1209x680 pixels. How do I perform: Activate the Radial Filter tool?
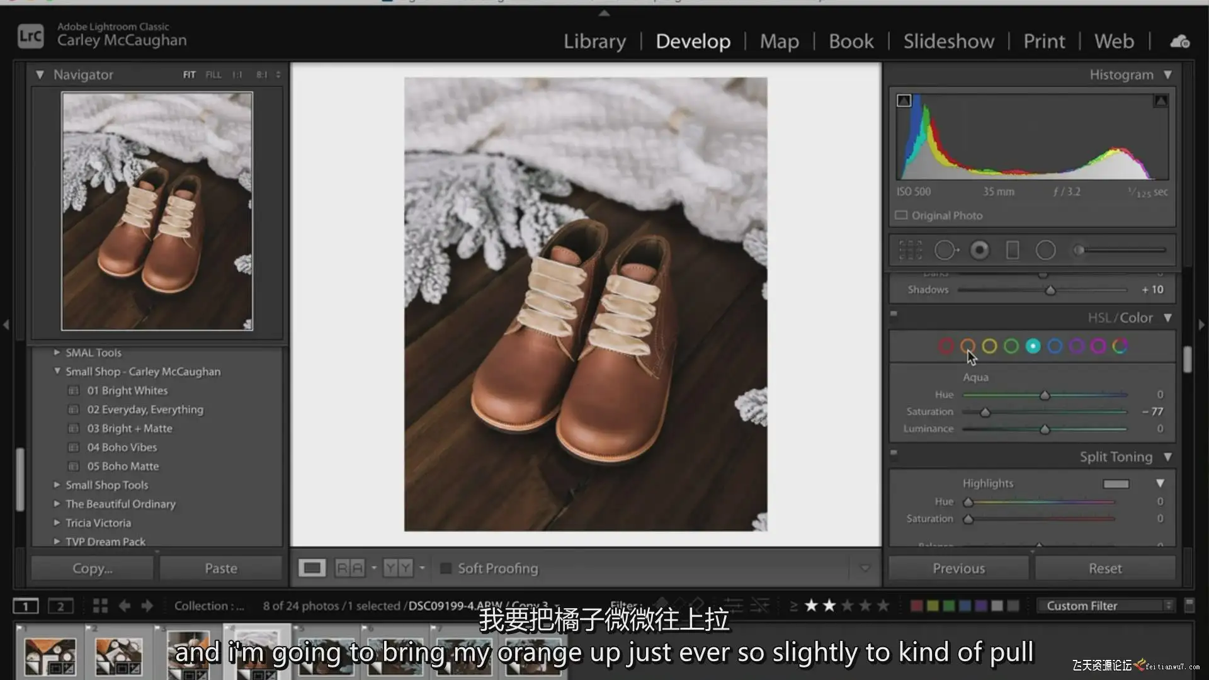tap(1045, 250)
